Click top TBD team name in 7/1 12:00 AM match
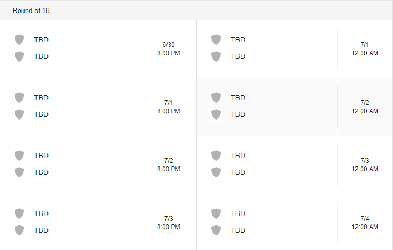Screen dimensions: 393x250 coord(238,40)
